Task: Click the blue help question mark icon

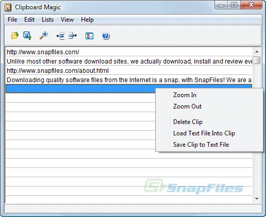Action: pos(106,36)
